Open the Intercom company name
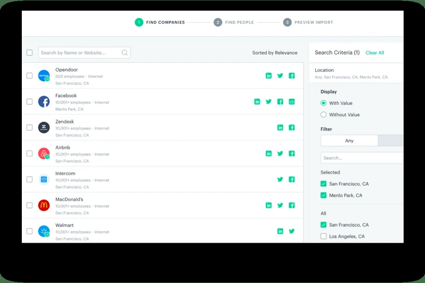Screen dimensions: 425x283 tap(65, 173)
